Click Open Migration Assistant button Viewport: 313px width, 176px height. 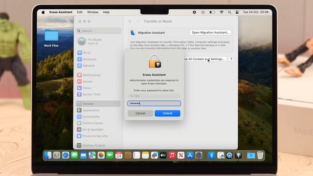pos(210,32)
